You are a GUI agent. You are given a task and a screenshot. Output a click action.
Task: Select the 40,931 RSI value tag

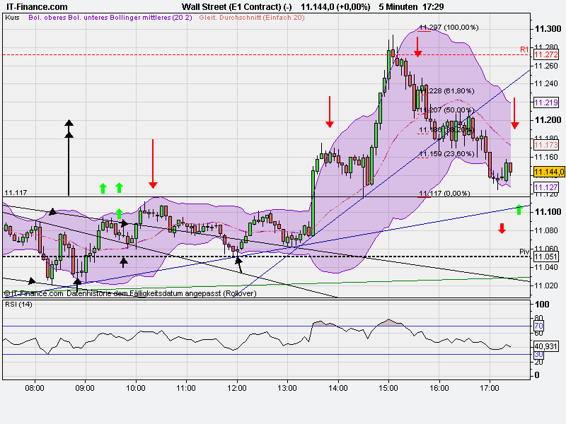pyautogui.click(x=546, y=346)
